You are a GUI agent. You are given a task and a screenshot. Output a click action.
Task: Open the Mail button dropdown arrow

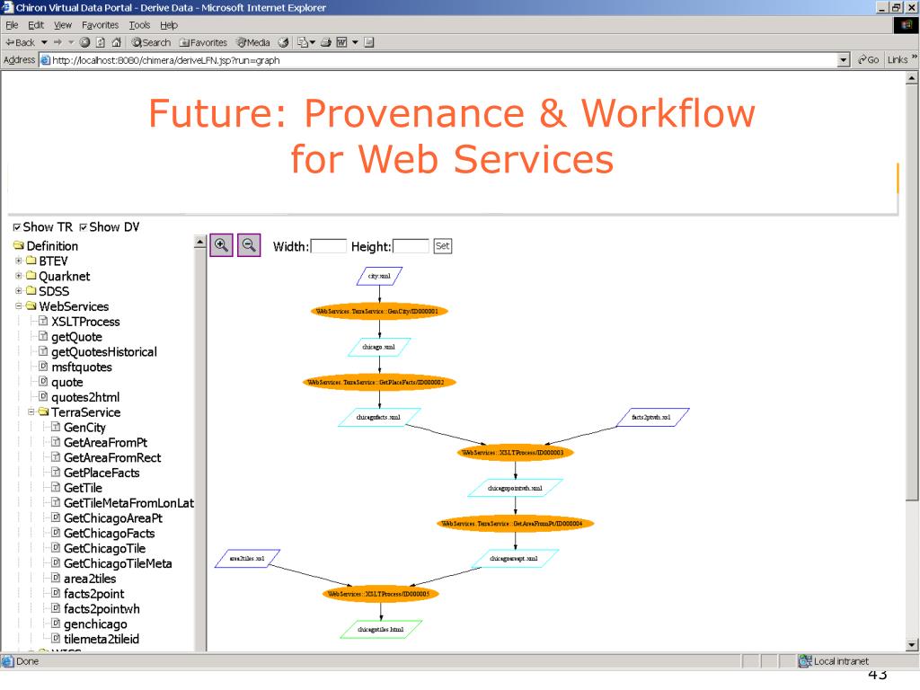[312, 42]
